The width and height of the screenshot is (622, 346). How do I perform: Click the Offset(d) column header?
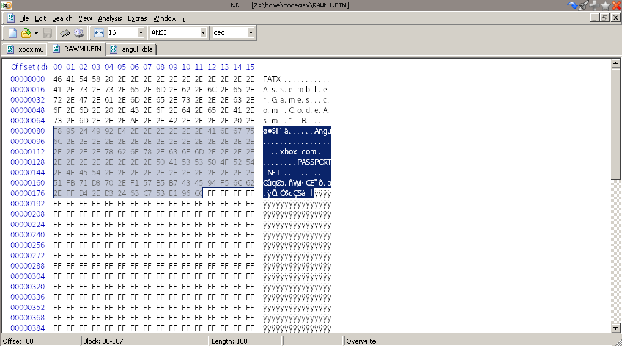29,67
